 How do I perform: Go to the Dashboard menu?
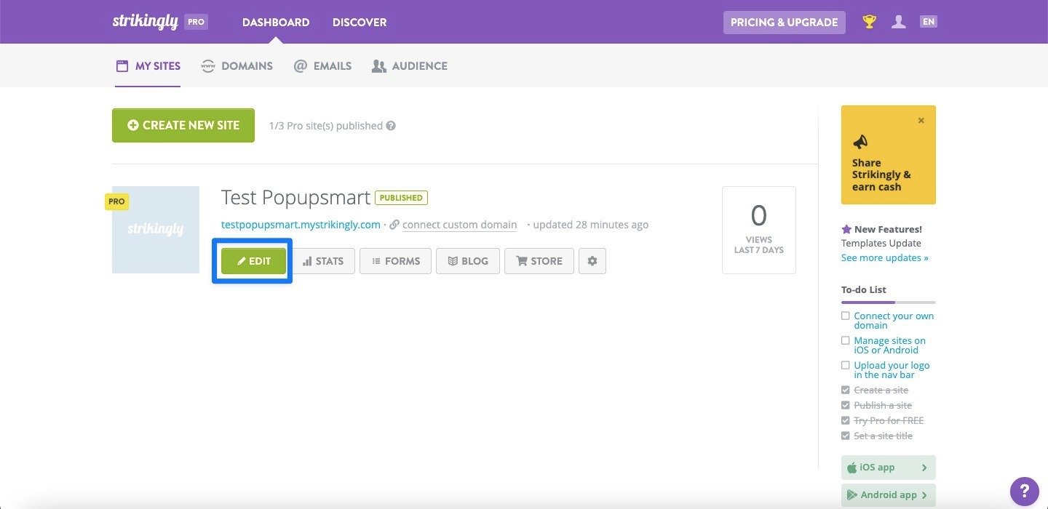coord(276,23)
